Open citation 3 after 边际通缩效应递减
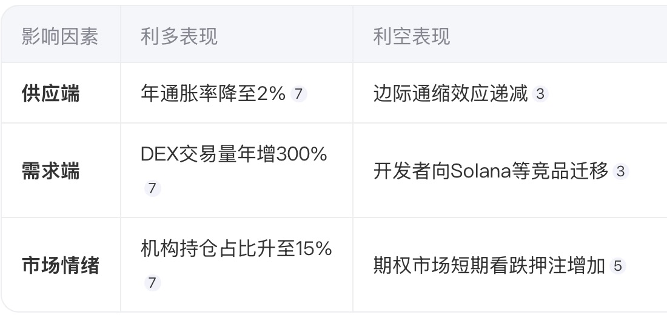The height and width of the screenshot is (315, 667). [540, 93]
